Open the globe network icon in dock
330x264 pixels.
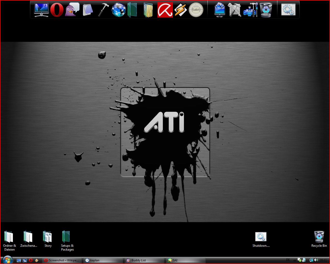[x=118, y=10]
